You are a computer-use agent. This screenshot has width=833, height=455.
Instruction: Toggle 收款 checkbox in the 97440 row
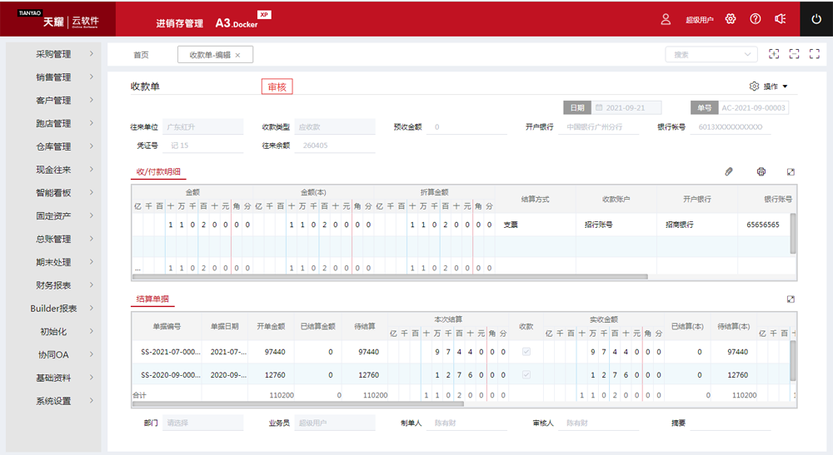point(526,352)
